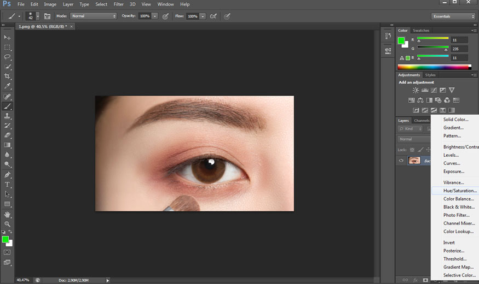Viewport: 479px width, 284px height.
Task: Open the layer blend mode Normal dropdown
Action: [x=414, y=139]
